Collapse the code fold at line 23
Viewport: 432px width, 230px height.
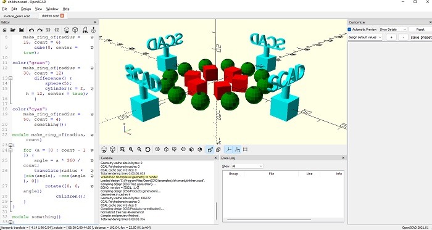click(10, 145)
